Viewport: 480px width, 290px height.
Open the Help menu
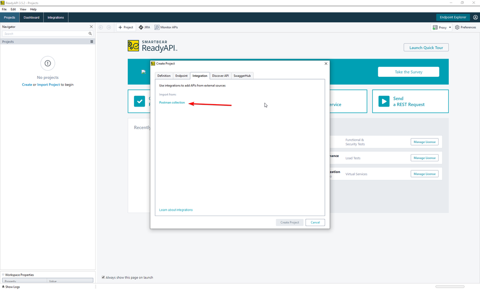pos(33,10)
